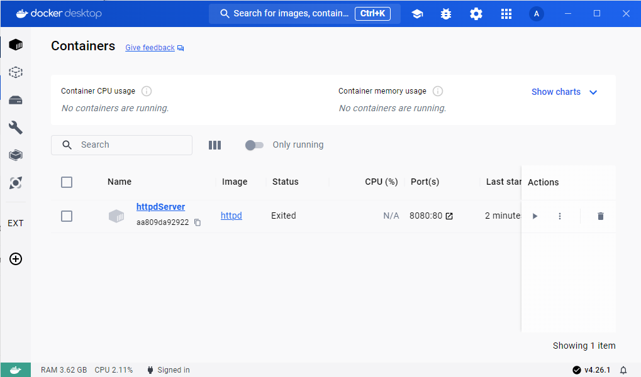Click the Showing 1 item text
Image resolution: width=641 pixels, height=377 pixels.
[x=584, y=346]
